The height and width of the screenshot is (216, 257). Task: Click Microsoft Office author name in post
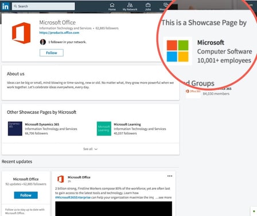pyautogui.click(x=79, y=177)
